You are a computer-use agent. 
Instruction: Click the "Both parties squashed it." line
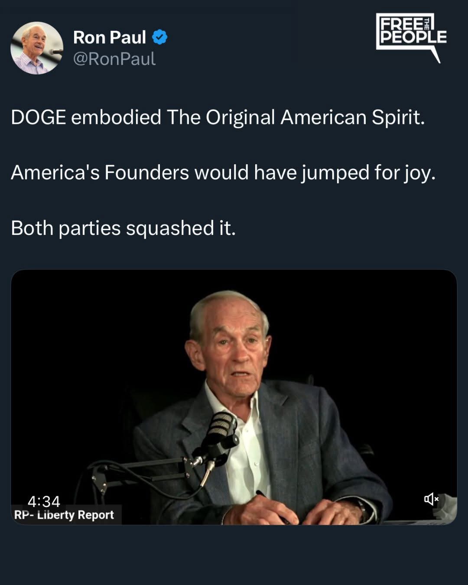click(123, 228)
